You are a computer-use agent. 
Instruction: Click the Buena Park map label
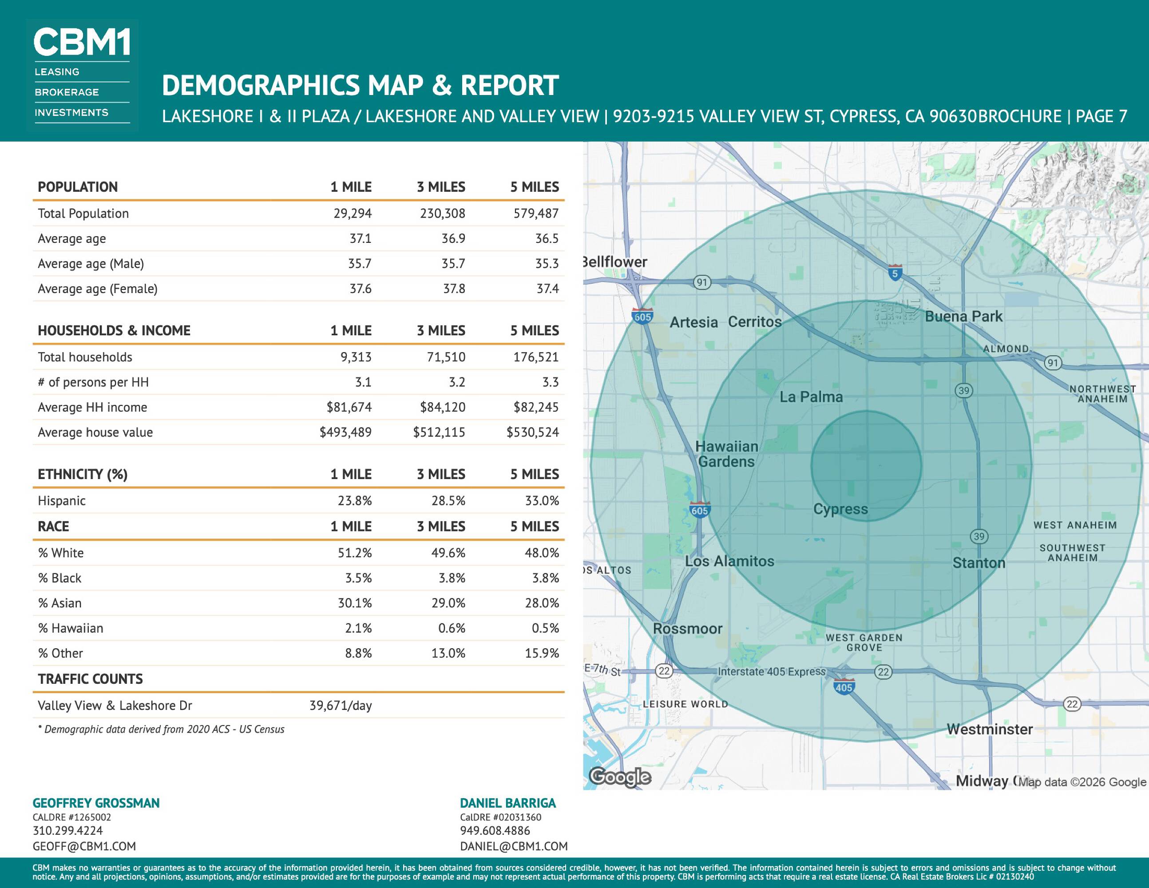click(963, 316)
